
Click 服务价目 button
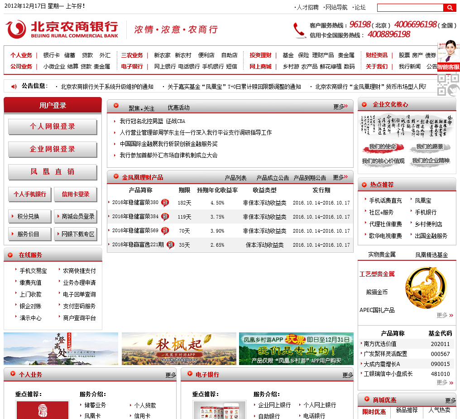(x=29, y=234)
